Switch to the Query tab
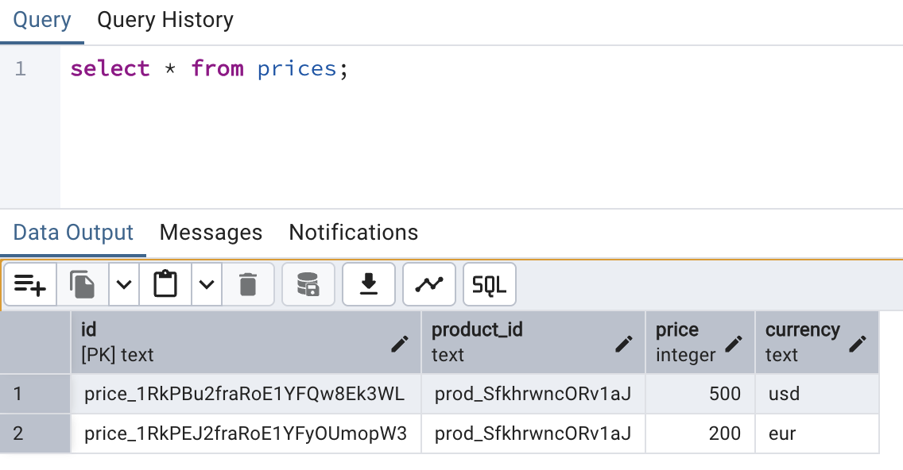Screen dimensions: 903x470 [42, 20]
